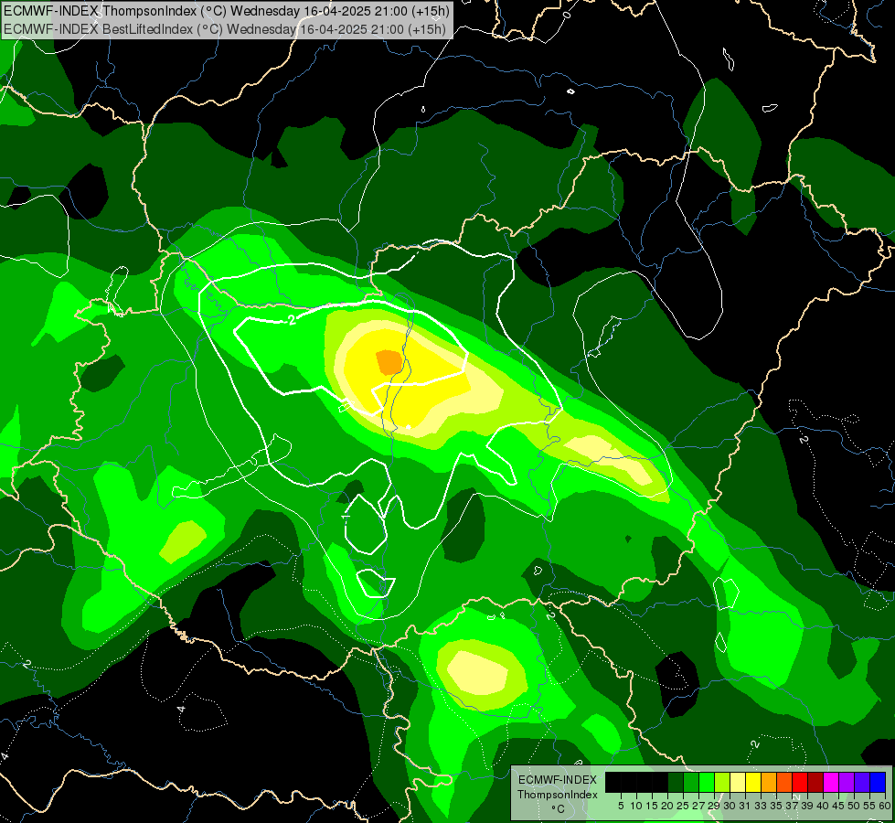
Task: Click the legend tick value 20
Action: tap(668, 806)
